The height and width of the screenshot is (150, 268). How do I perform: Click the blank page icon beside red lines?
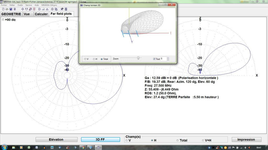[x=39, y=9]
